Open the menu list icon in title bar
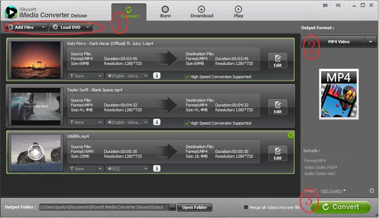The image size is (379, 218). 338,5
